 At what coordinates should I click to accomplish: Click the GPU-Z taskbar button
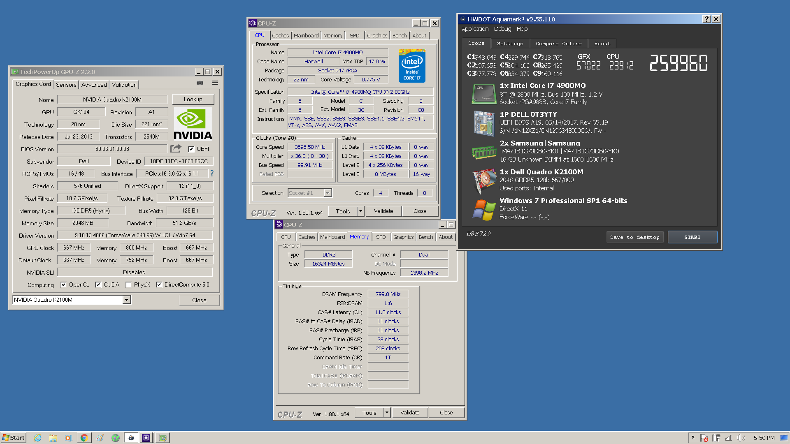pos(163,438)
